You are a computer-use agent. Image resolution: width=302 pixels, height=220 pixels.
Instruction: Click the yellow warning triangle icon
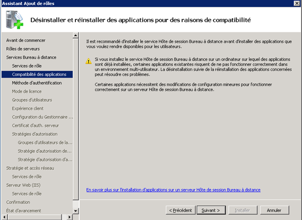click(x=89, y=61)
